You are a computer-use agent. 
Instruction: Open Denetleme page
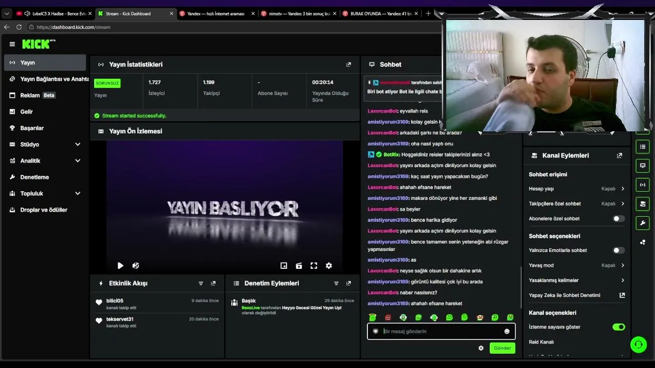click(46, 177)
